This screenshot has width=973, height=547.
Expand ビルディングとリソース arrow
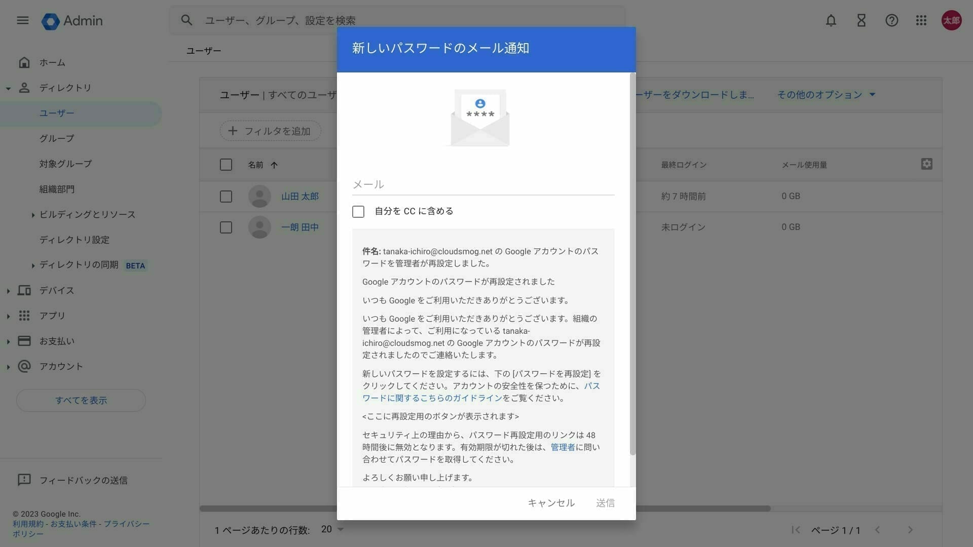click(x=33, y=215)
